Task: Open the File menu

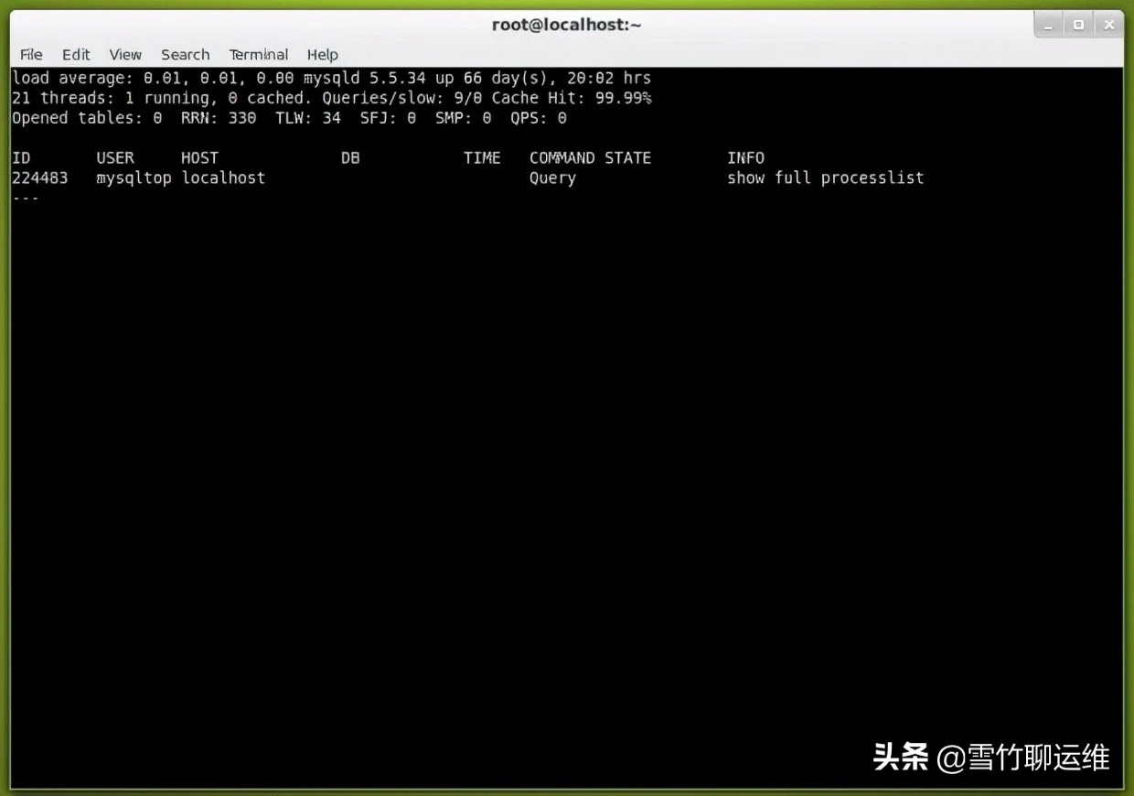Action: [30, 54]
